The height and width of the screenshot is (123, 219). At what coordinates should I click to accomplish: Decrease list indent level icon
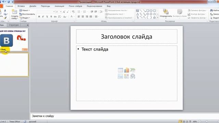[x=92, y=12]
